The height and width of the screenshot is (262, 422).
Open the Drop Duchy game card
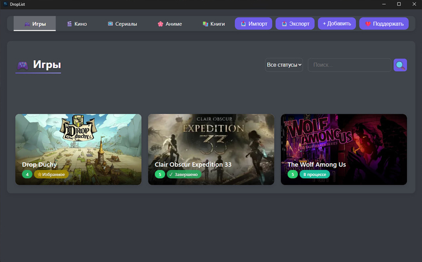click(x=78, y=149)
